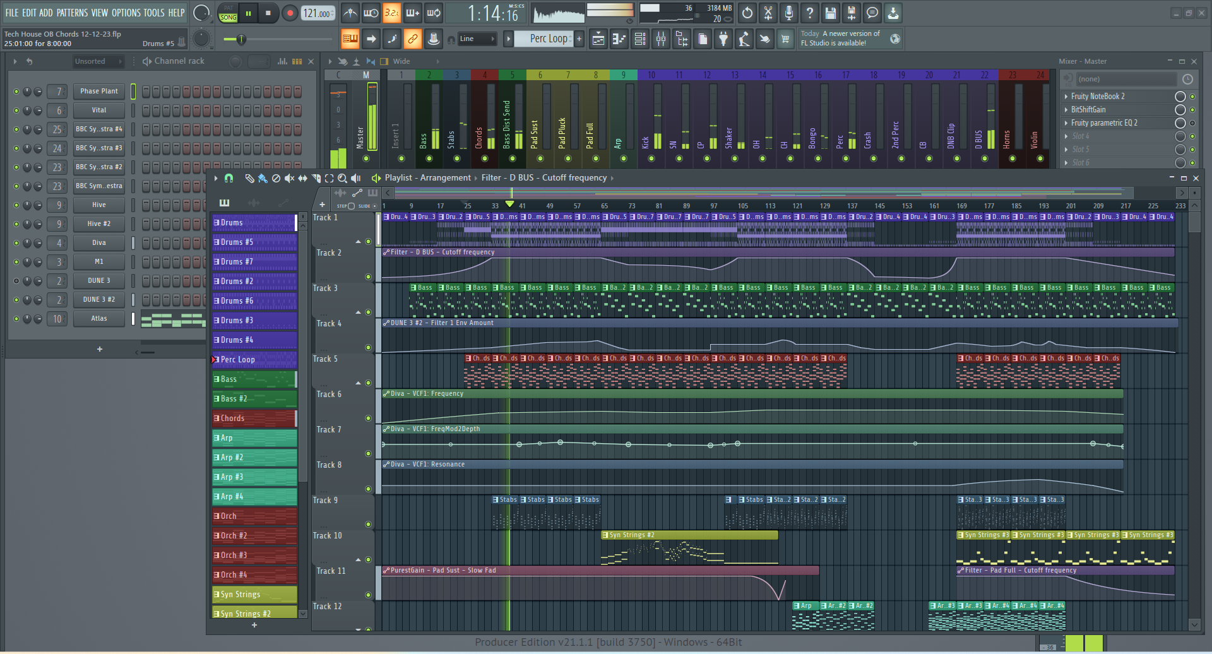Add a new pattern with plus button
Screen dimensions: 1212x654
(579, 39)
